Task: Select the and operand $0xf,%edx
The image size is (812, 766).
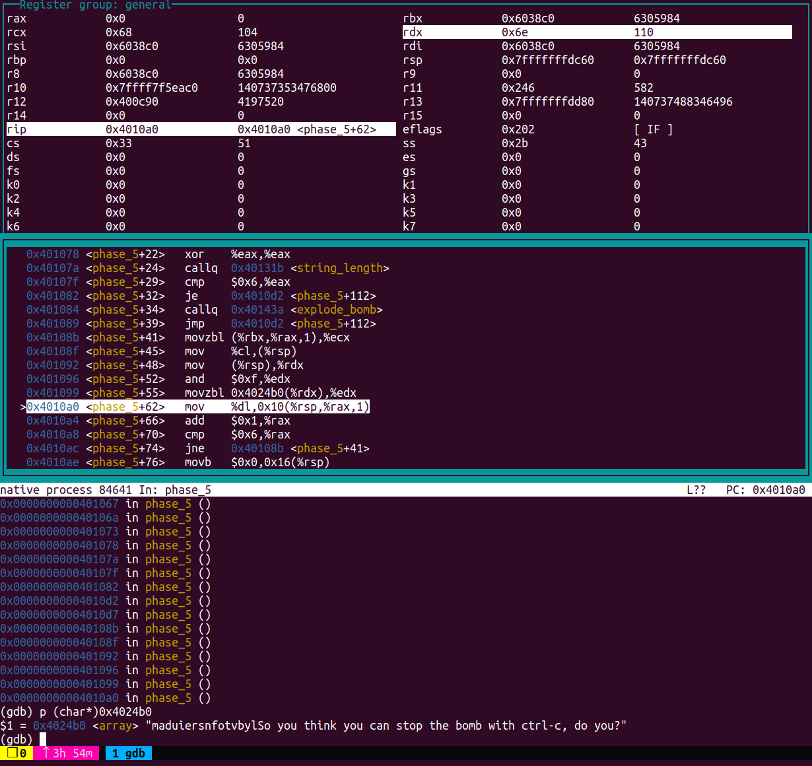Action: coord(261,379)
